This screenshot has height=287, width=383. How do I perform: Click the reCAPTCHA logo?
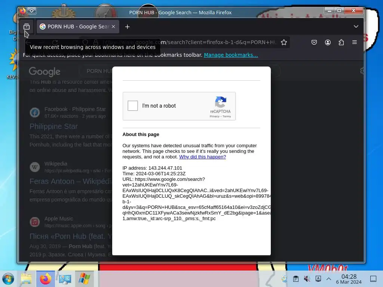(221, 102)
